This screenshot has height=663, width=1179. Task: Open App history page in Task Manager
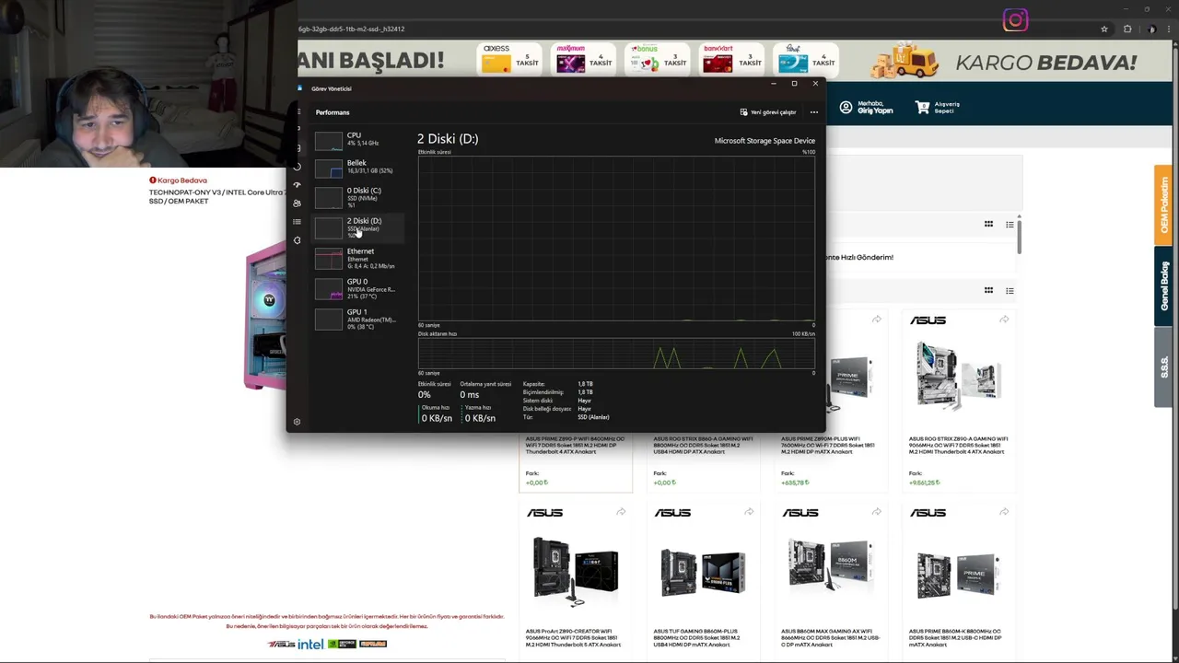pos(297,167)
